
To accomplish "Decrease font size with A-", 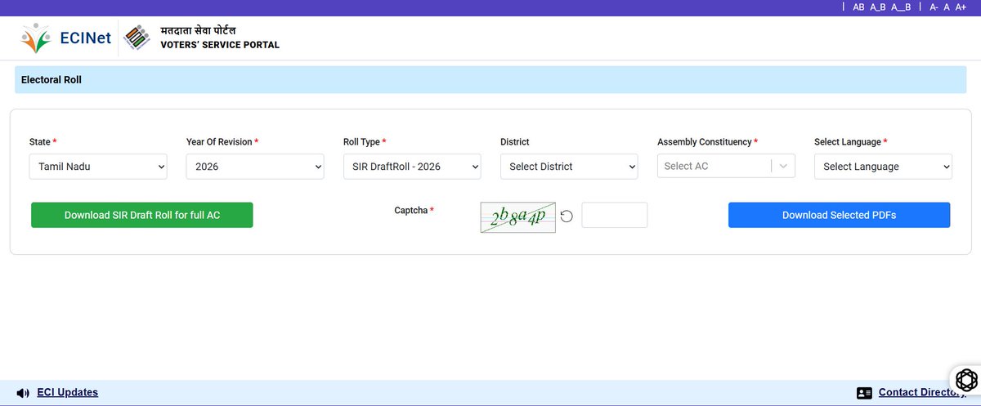I will [x=934, y=7].
